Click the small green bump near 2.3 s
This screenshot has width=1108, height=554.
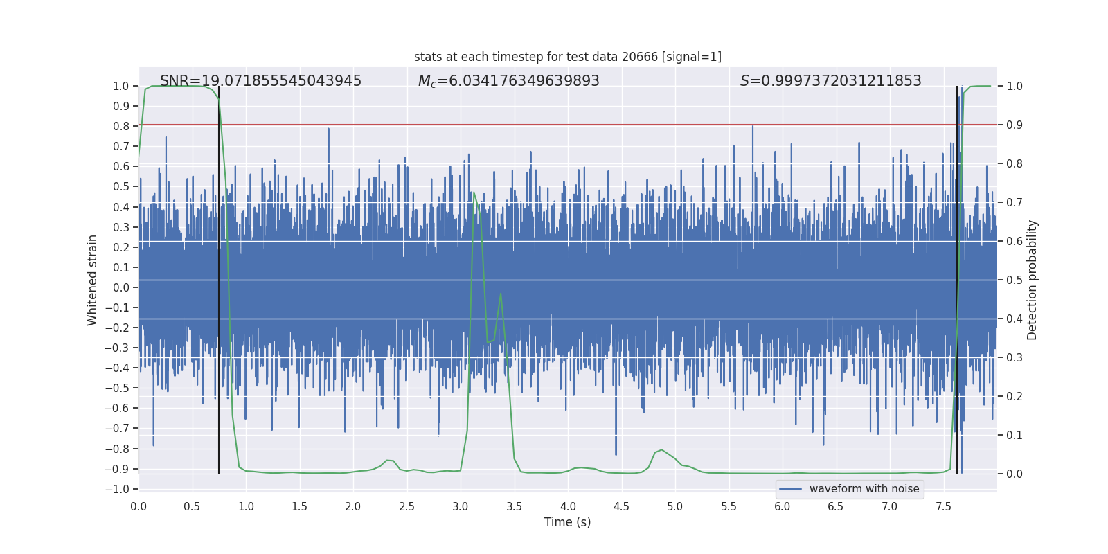pos(389,460)
